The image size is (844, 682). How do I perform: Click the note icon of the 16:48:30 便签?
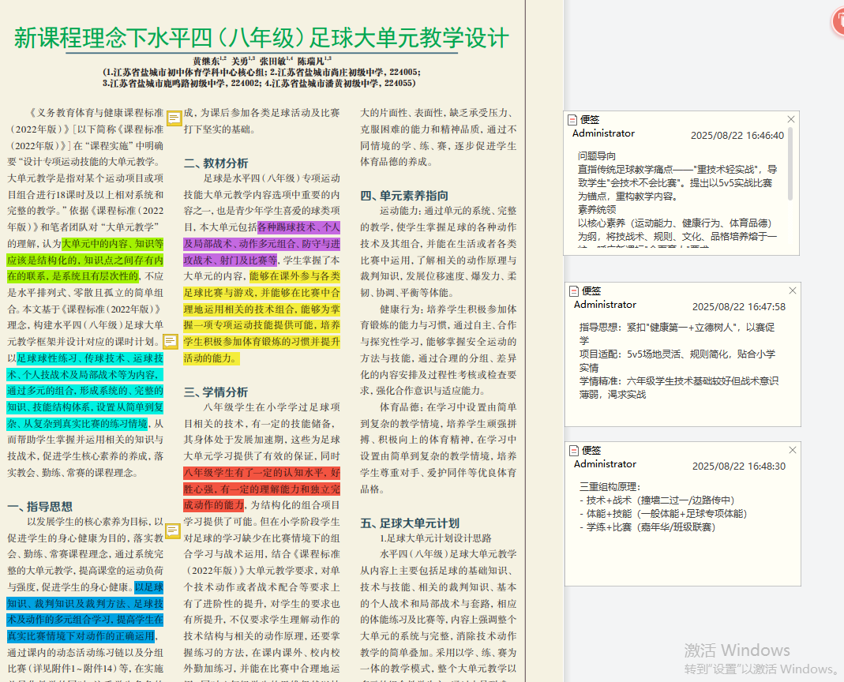click(574, 450)
